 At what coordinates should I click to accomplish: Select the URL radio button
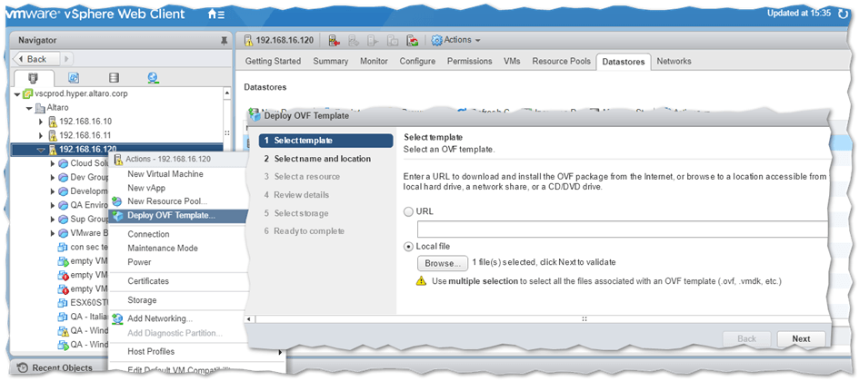[x=408, y=211]
